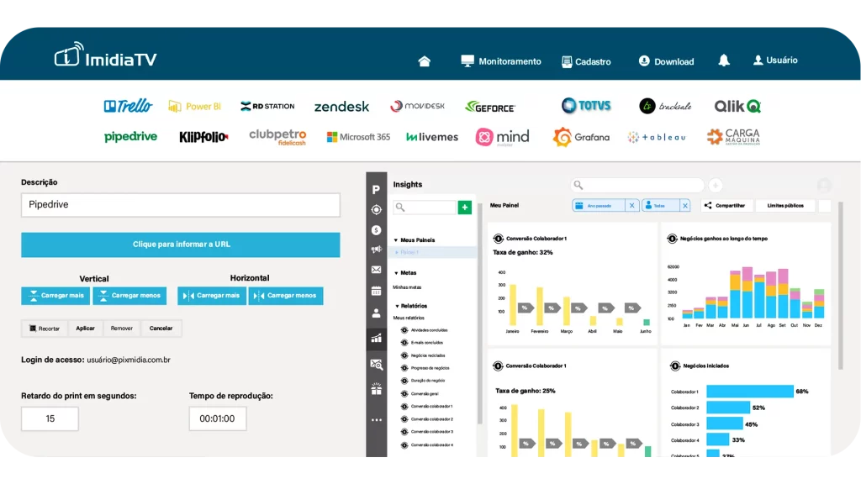The height and width of the screenshot is (484, 861).
Task: Select the Qlik integration logo
Action: [x=737, y=106]
